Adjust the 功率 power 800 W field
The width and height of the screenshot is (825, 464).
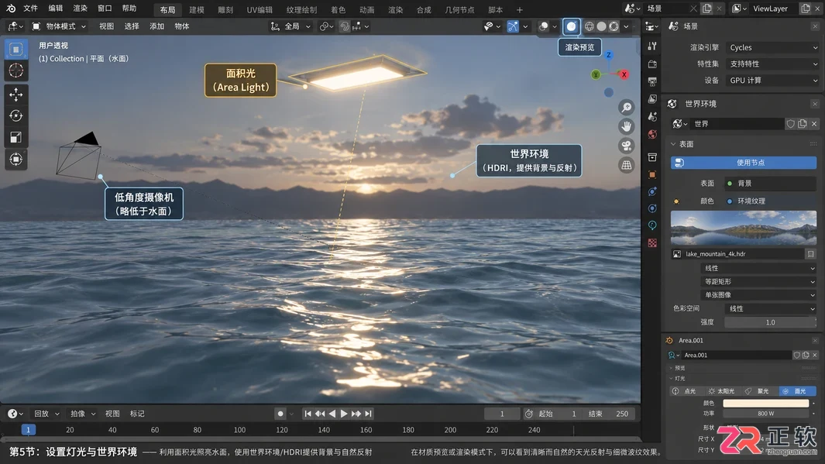pos(765,414)
